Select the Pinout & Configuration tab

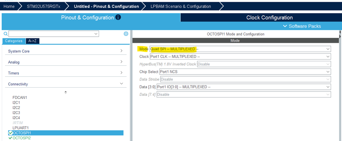click(91, 18)
